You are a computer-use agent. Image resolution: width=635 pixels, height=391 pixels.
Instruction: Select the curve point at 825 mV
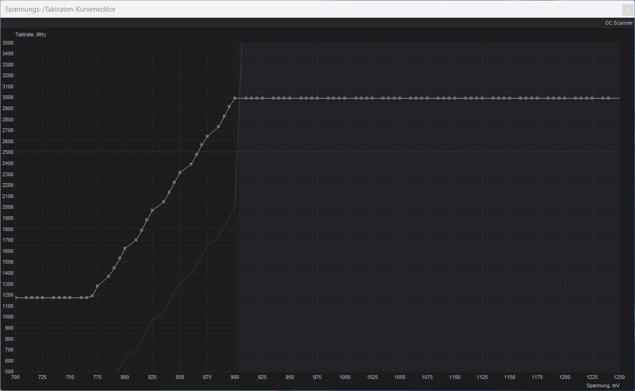pos(152,210)
